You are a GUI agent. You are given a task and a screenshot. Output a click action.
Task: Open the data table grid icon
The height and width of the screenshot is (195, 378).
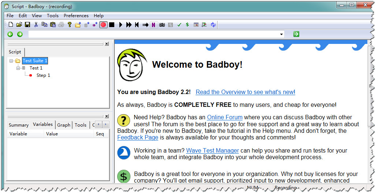196,25
